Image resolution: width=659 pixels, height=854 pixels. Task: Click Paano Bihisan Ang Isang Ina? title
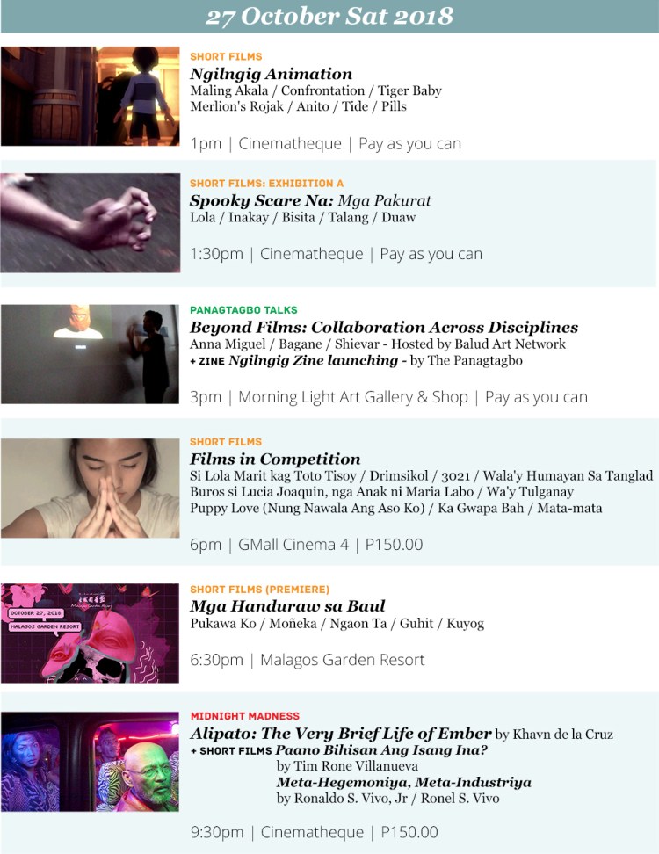click(x=381, y=750)
